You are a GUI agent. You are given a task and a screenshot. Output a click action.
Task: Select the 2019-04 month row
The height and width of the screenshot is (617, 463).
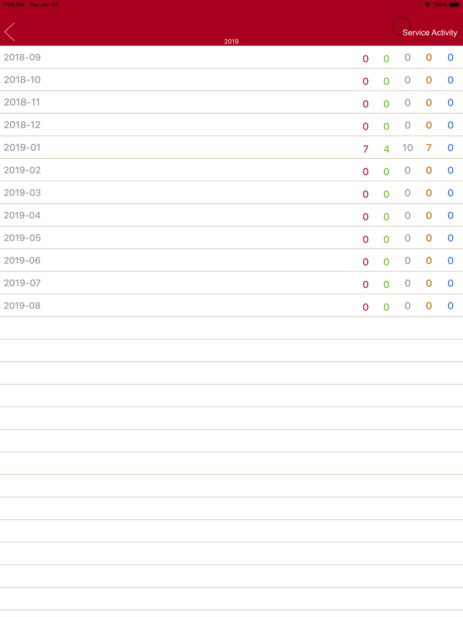point(231,216)
